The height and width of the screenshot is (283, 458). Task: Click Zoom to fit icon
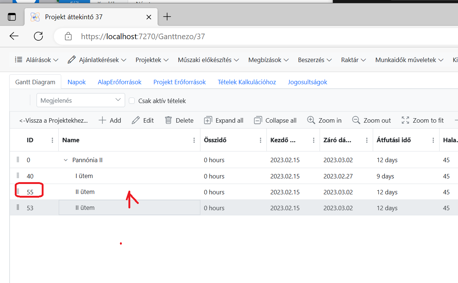pos(405,120)
